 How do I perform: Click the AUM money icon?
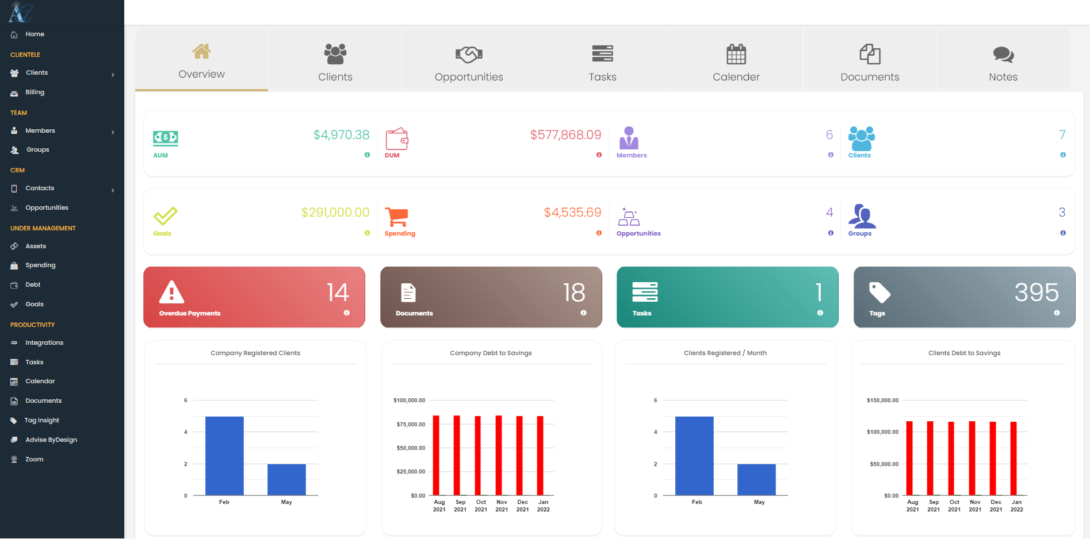coord(166,137)
